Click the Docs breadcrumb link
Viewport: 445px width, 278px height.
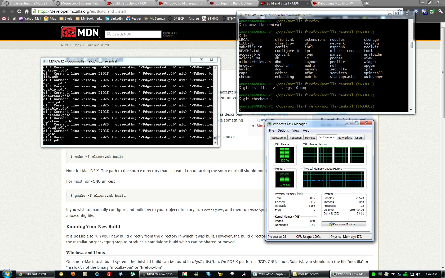tap(77, 45)
